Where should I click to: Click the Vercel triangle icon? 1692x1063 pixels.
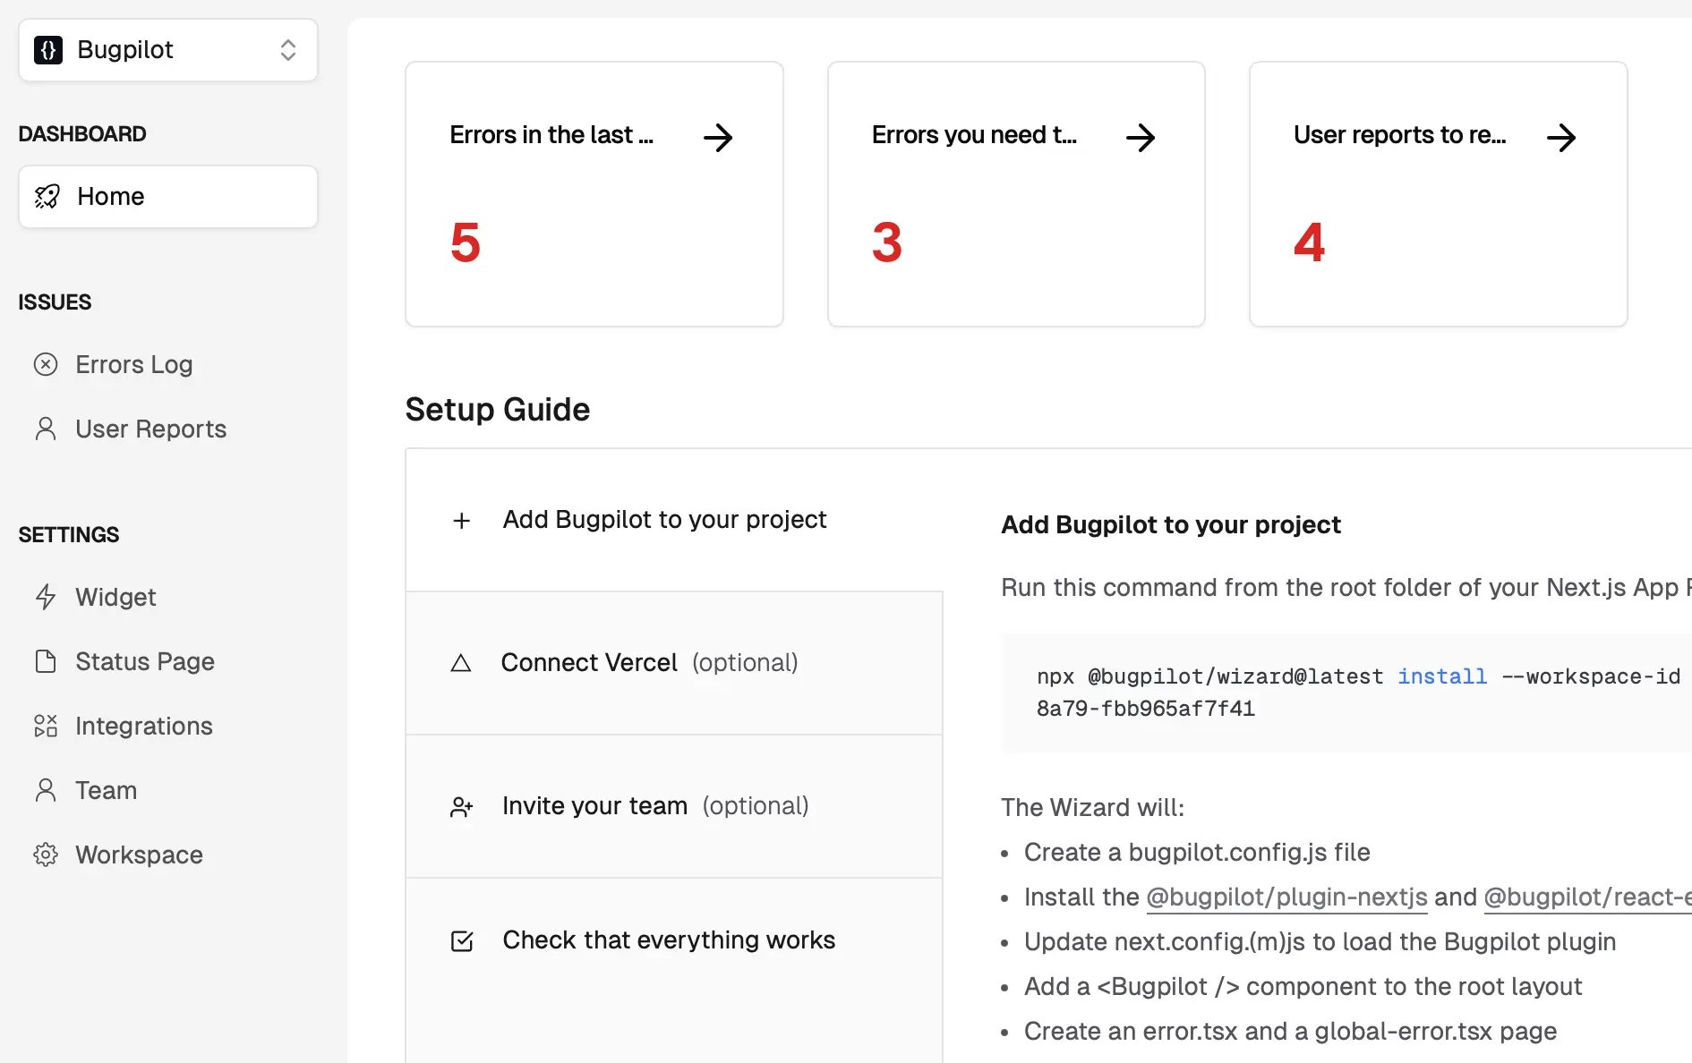pos(461,663)
